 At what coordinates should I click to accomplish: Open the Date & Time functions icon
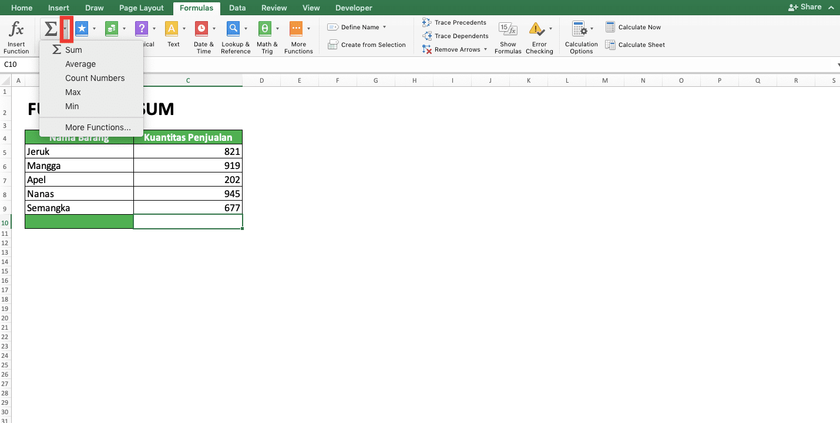(x=201, y=28)
